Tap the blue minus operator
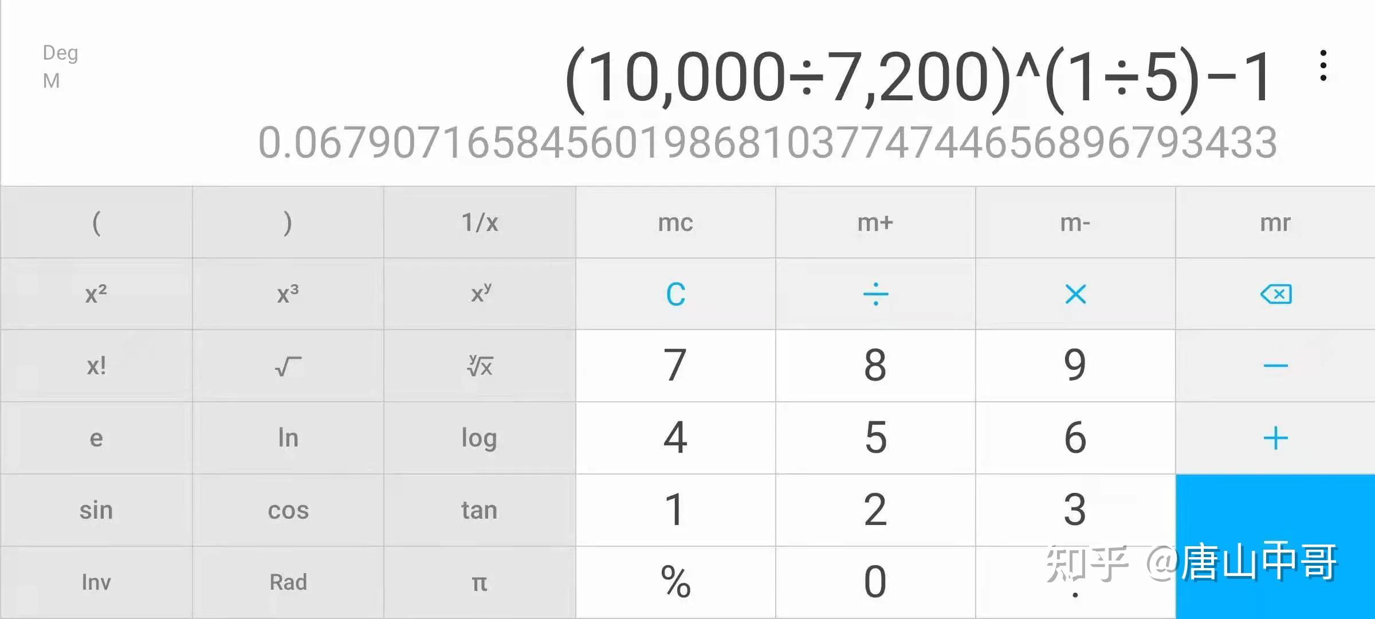The image size is (1375, 619). click(1275, 366)
